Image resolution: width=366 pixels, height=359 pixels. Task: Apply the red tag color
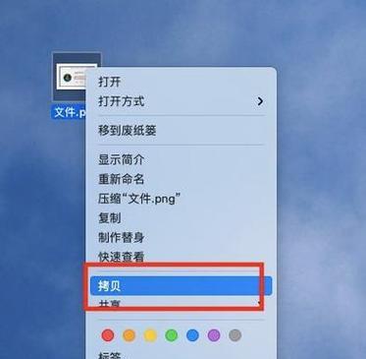point(108,335)
